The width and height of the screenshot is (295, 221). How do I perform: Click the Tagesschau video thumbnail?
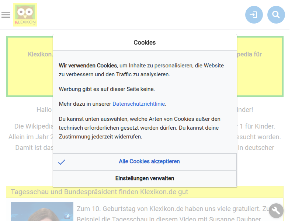(x=42, y=211)
